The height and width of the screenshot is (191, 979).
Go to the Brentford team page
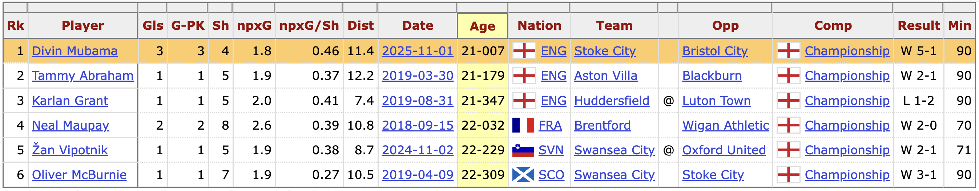click(602, 125)
